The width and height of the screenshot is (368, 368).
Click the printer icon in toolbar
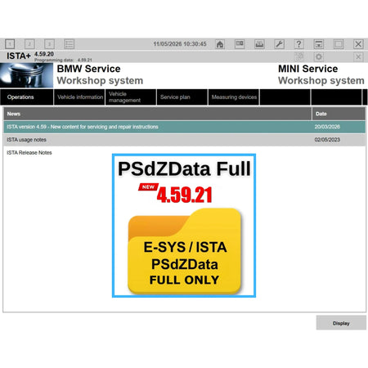tap(259, 44)
